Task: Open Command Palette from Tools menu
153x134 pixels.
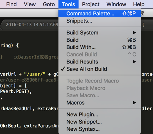Action: click(x=99, y=14)
